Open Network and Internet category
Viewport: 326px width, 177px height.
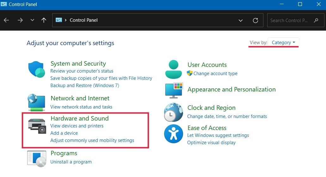click(x=80, y=98)
